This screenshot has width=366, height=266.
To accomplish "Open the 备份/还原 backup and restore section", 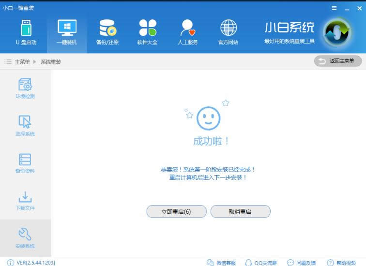I will (107, 32).
